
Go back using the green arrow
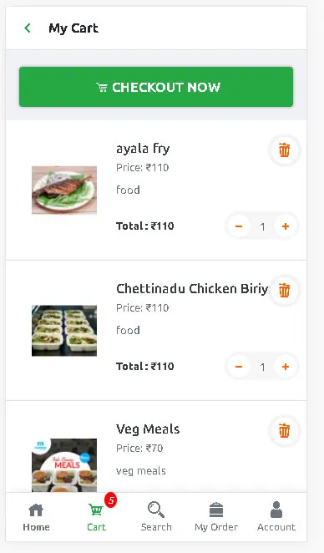28,28
